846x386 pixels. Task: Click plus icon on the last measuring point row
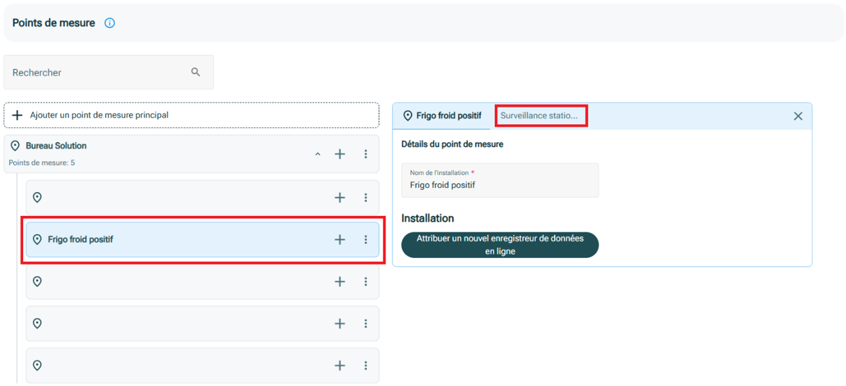[x=340, y=365]
